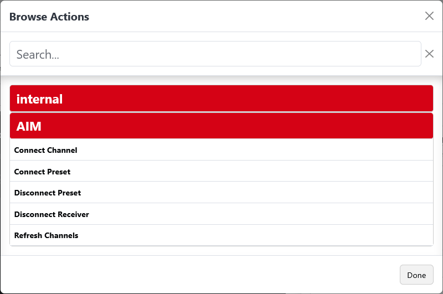Close the Browse Actions dialog
Viewport: 443px width, 294px height.
(x=429, y=16)
